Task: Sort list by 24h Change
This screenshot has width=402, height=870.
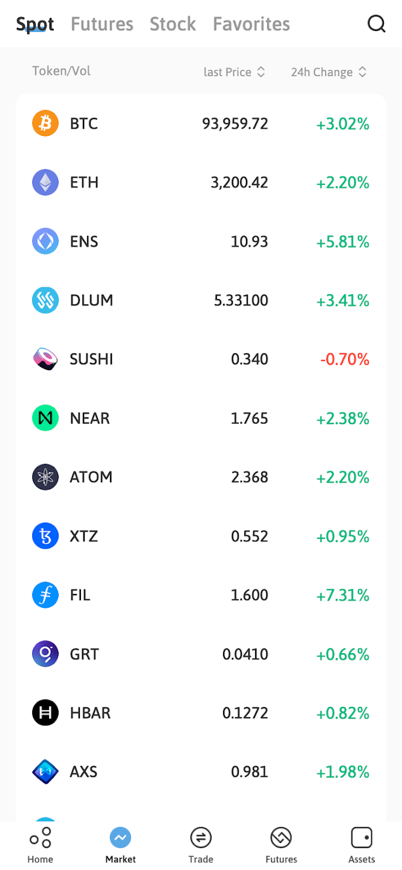Action: [329, 72]
